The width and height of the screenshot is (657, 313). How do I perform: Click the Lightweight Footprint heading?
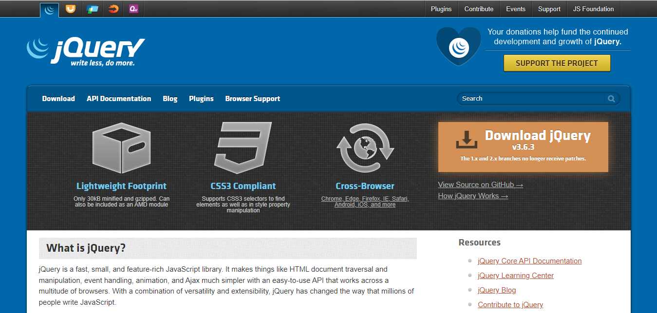tap(121, 186)
